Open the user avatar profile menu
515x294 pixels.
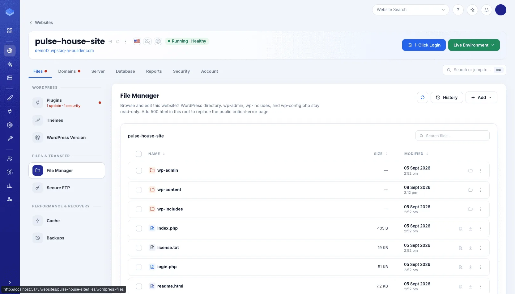pos(501,10)
